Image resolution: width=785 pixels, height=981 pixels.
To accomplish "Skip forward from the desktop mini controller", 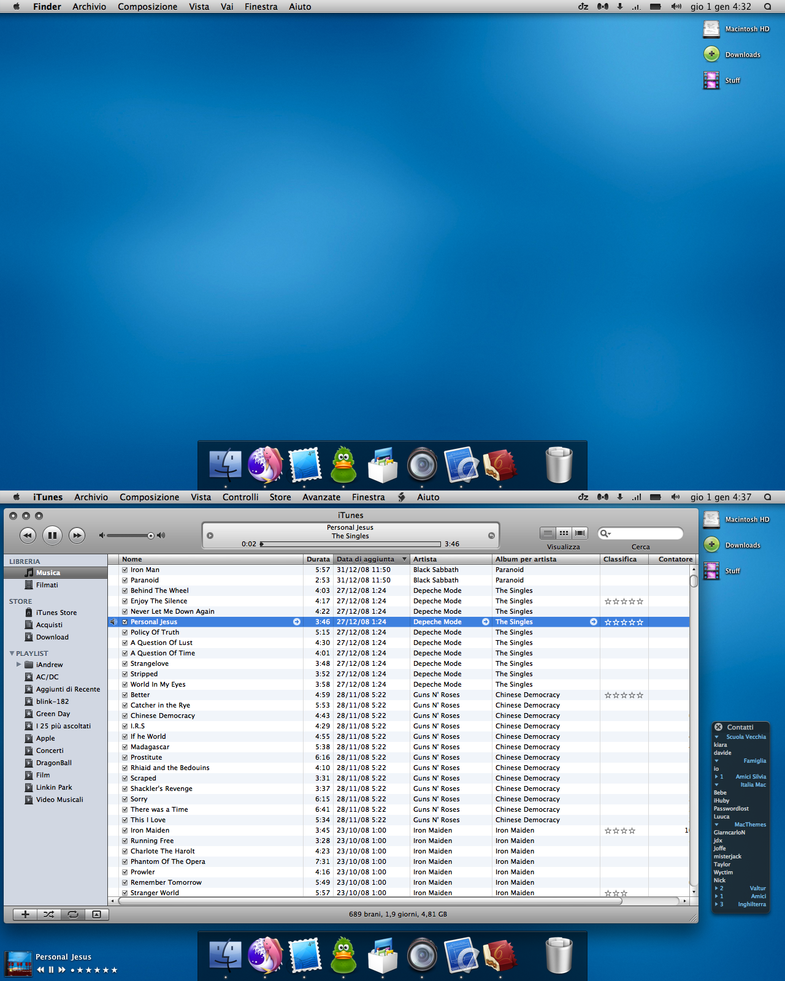I will (x=62, y=970).
